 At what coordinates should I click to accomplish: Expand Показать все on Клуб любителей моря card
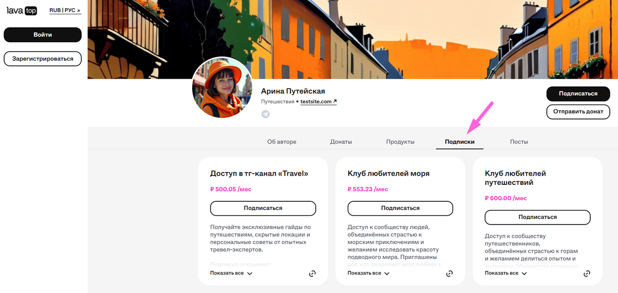click(x=369, y=273)
